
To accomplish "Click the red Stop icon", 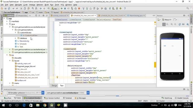I will (79, 8).
